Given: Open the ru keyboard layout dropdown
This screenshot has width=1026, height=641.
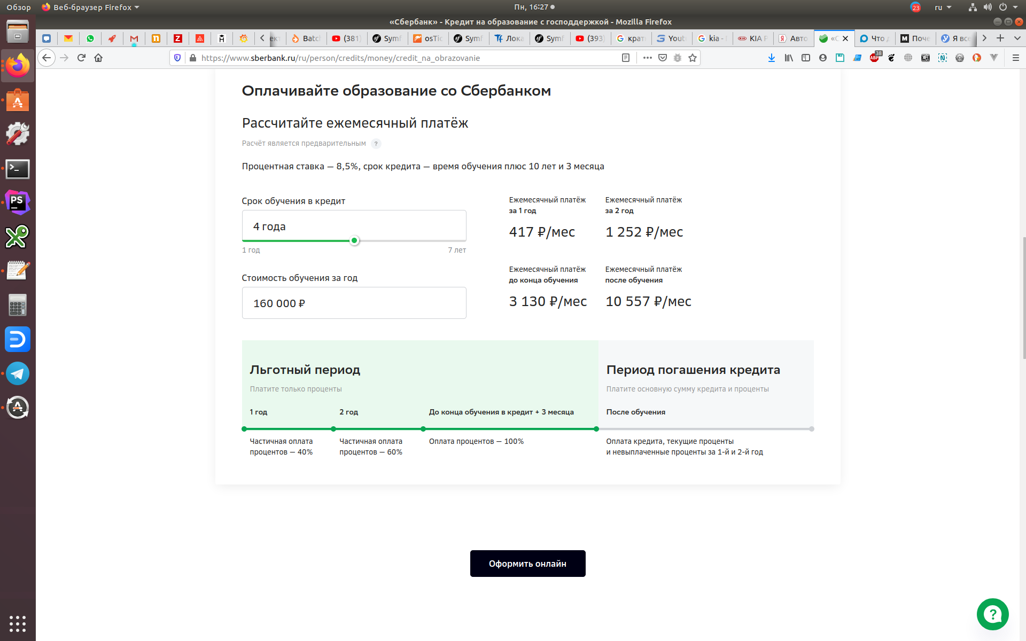Looking at the screenshot, I should pyautogui.click(x=943, y=7).
